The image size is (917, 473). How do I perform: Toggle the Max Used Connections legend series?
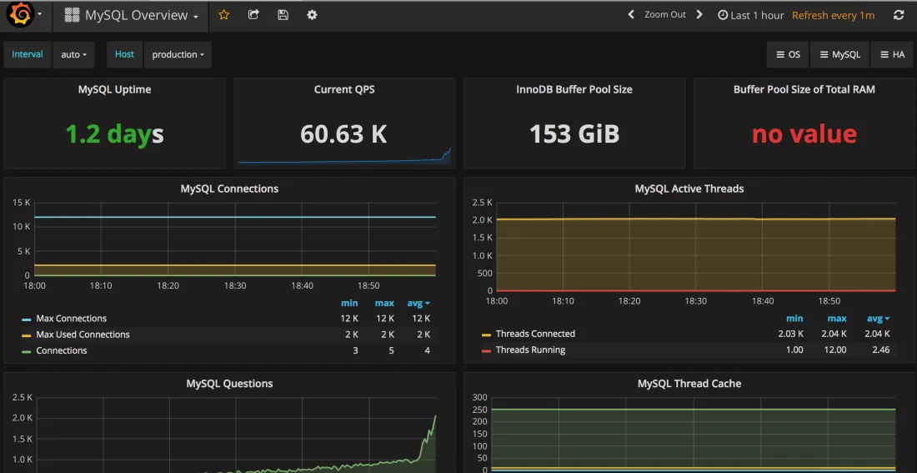83,335
